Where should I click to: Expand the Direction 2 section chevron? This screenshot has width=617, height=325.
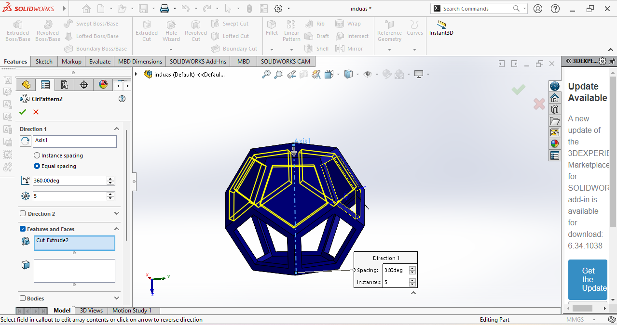(116, 213)
